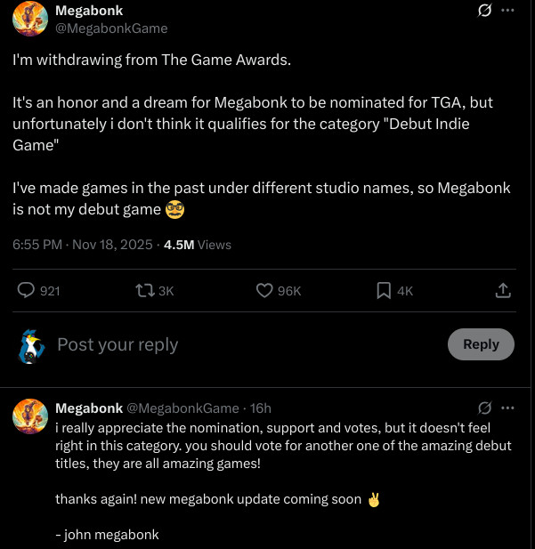The height and width of the screenshot is (549, 535).
Task: Click the 6:55 PM Nov 18, 2025 timestamp
Action: pyautogui.click(x=82, y=245)
